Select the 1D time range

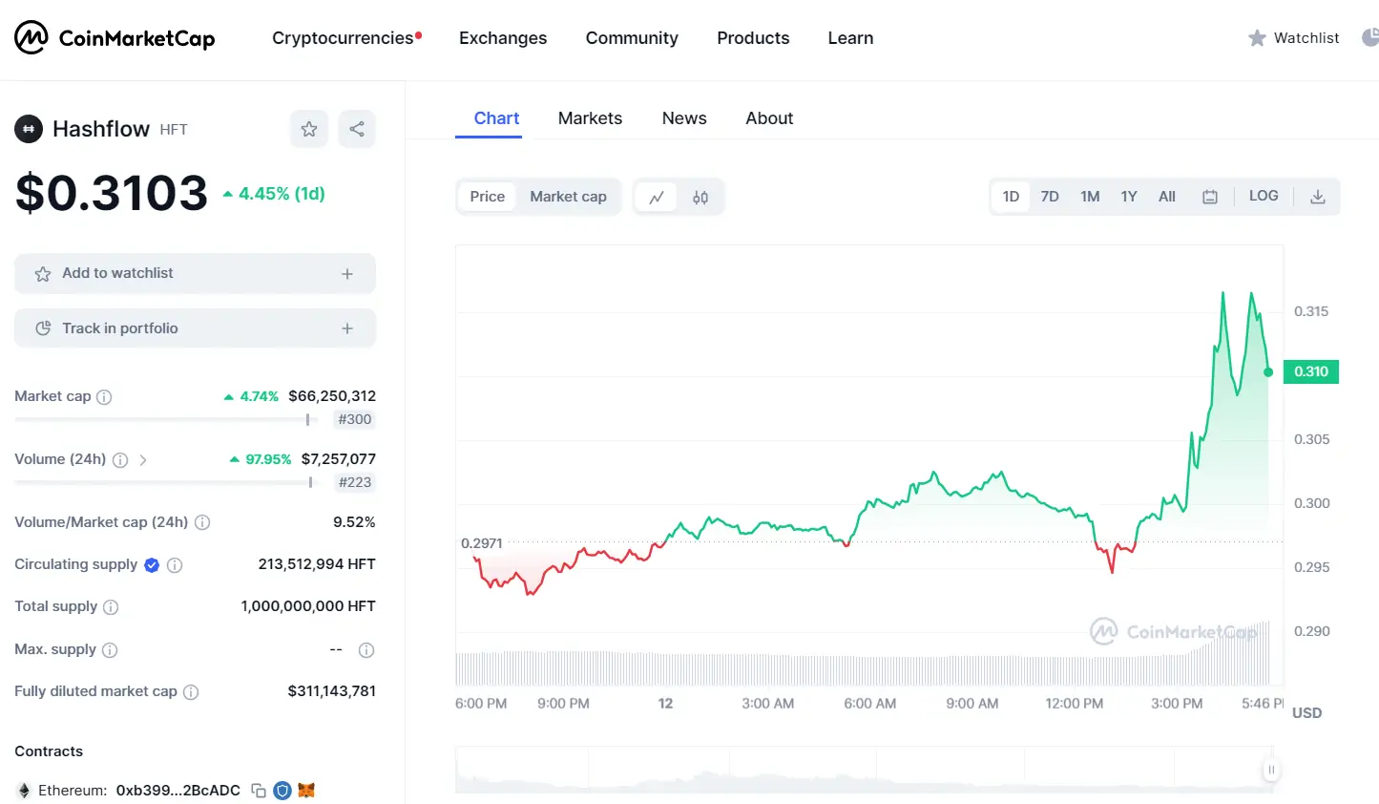1011,197
